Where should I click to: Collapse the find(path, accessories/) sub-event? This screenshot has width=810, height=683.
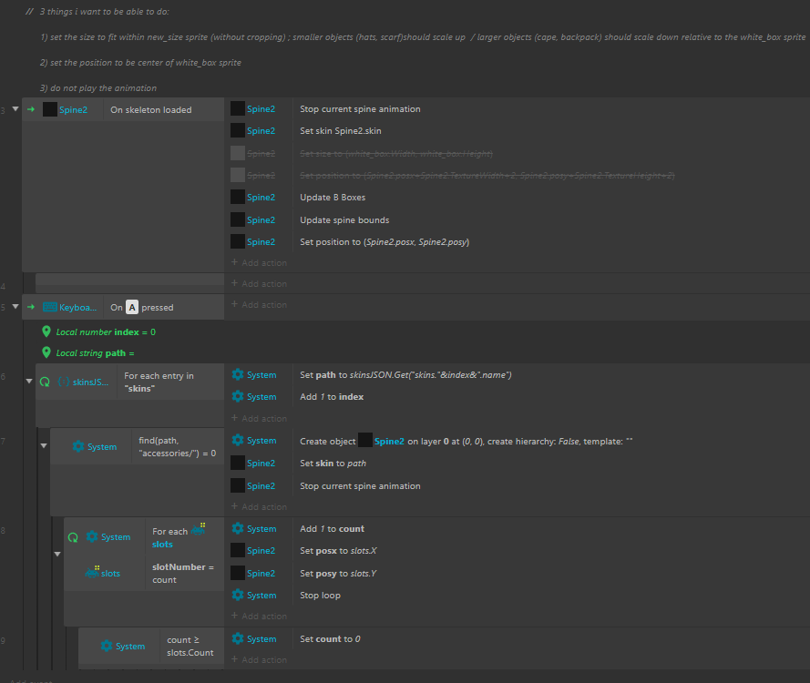pyautogui.click(x=44, y=445)
